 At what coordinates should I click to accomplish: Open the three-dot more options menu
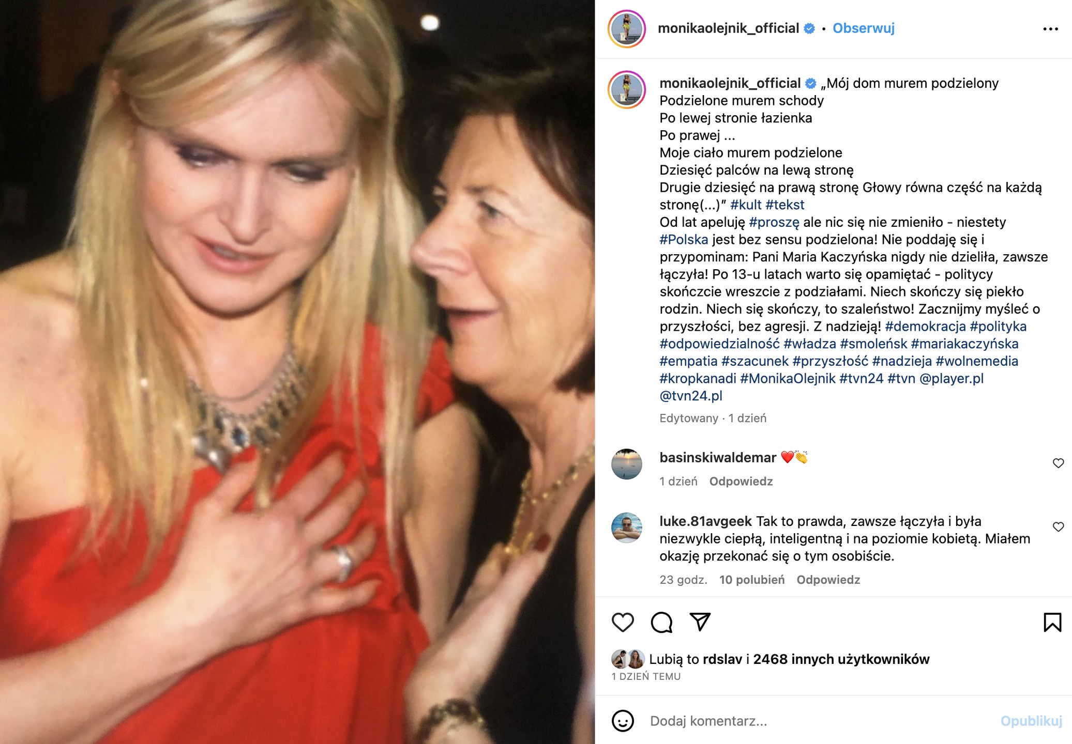(x=1050, y=29)
